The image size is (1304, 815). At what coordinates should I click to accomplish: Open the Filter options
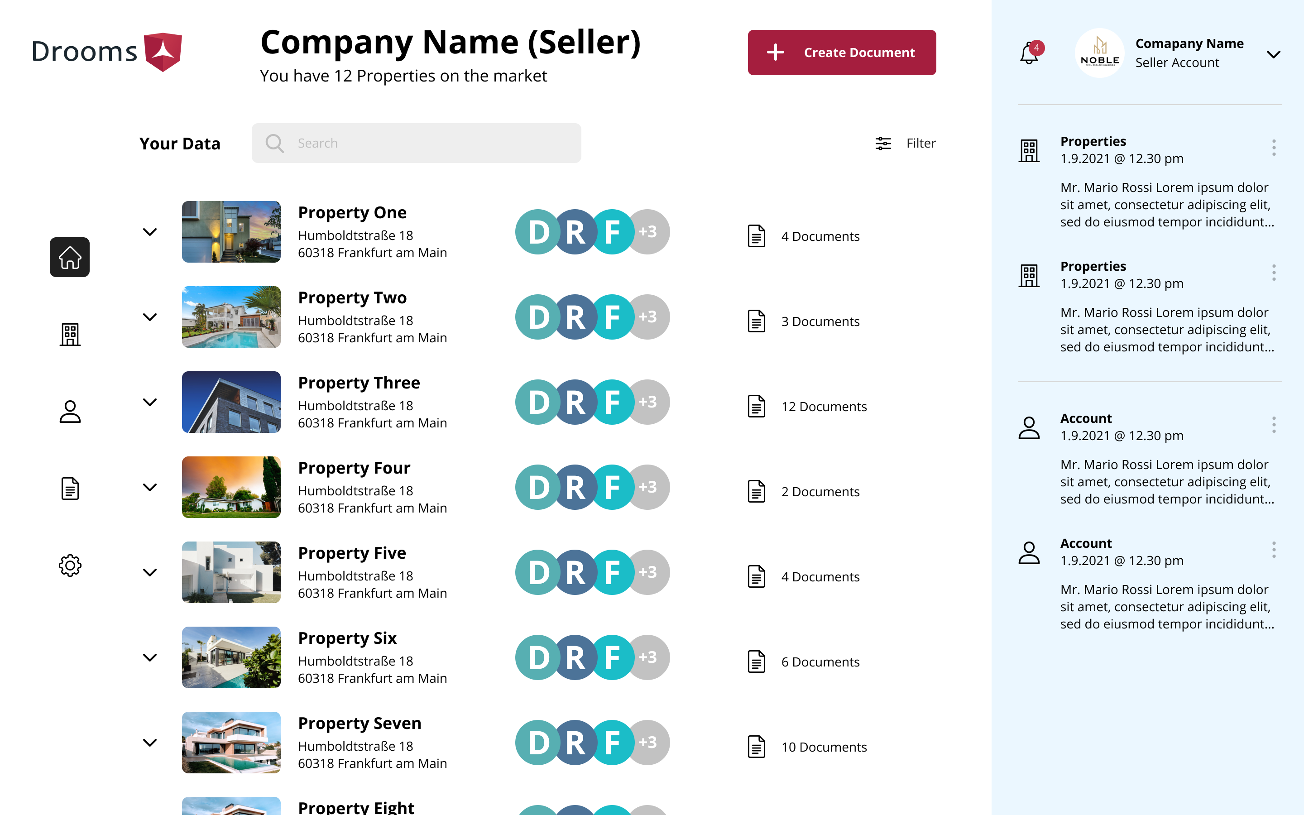(x=905, y=143)
